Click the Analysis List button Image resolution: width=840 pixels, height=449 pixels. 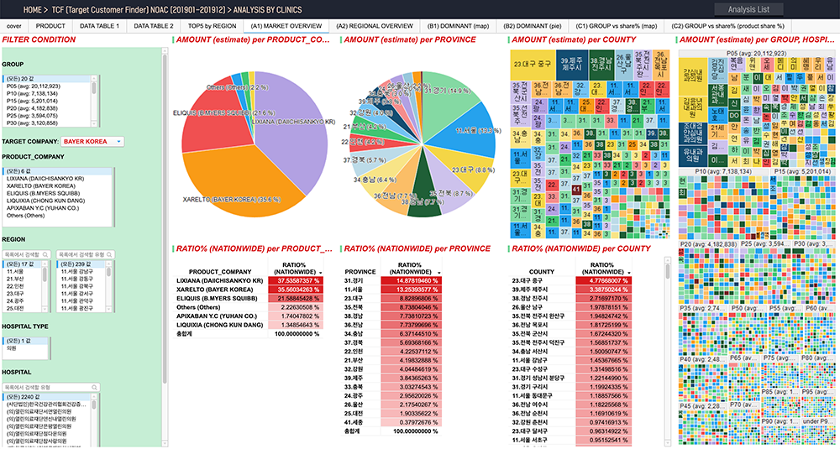748,9
